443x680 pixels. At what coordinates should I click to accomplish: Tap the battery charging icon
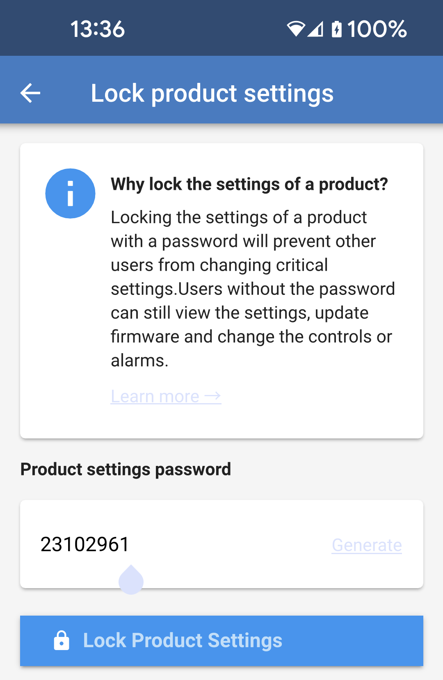tap(336, 29)
